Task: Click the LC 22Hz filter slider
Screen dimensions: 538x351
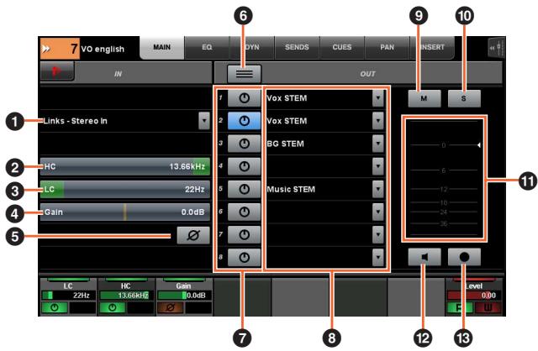Action: click(x=125, y=189)
